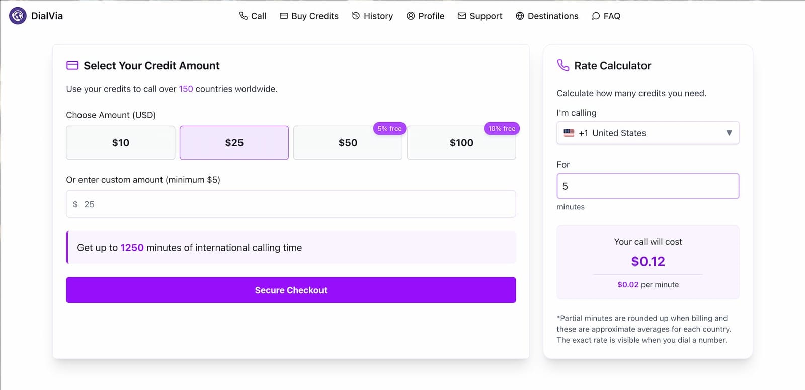Click the DialVia globe logo icon
The height and width of the screenshot is (390, 805).
[18, 16]
